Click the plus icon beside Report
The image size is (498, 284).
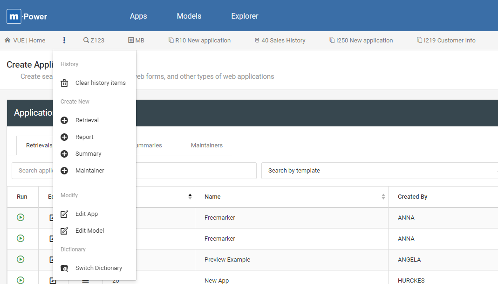point(65,137)
